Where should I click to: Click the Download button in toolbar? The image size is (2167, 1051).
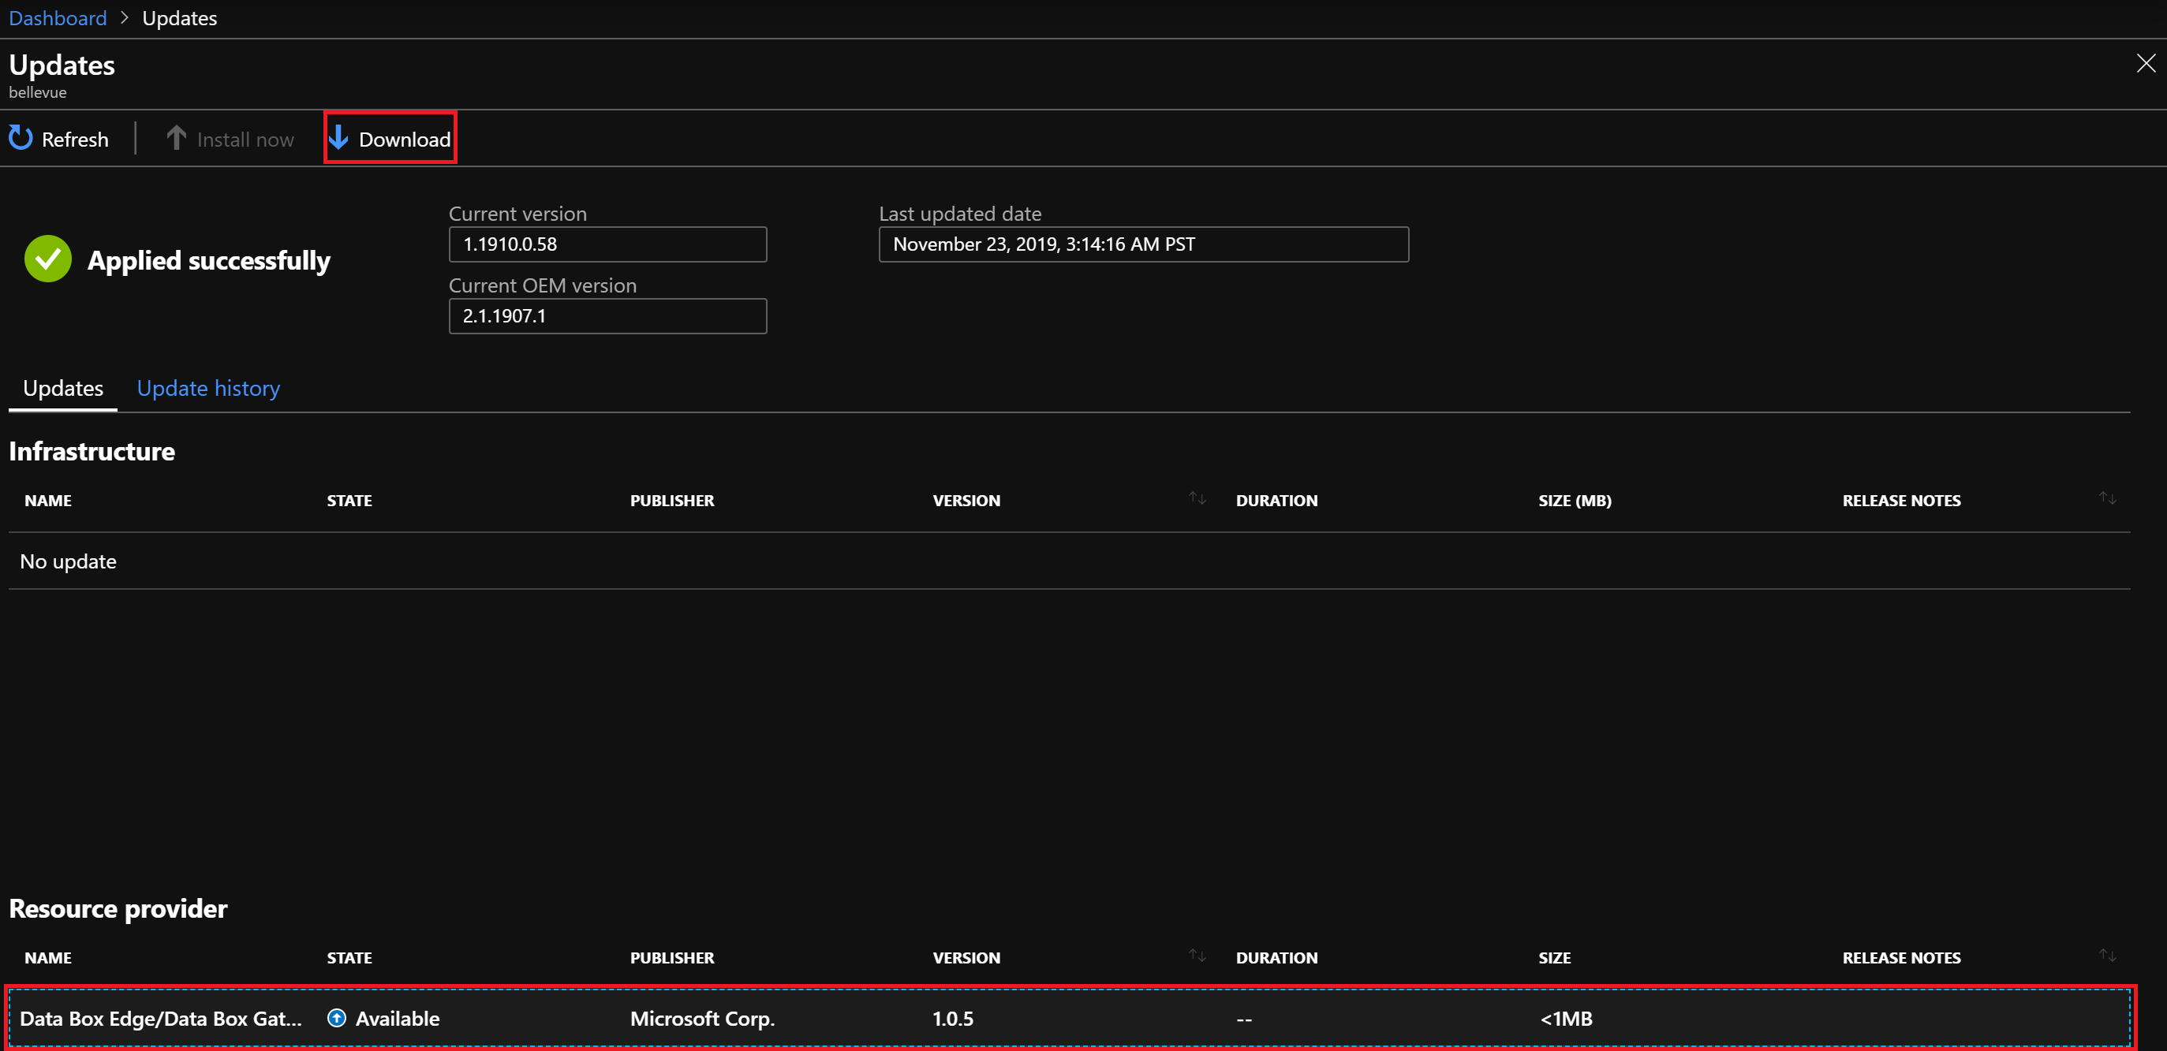pyautogui.click(x=390, y=138)
